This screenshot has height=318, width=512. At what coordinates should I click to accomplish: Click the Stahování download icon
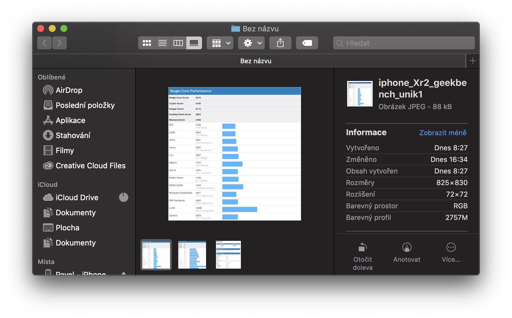coord(48,135)
